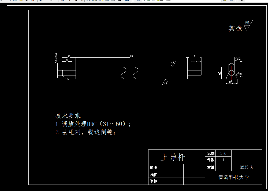268x191 pixels.
Task: Select the red centerline of the shaft
Action: [x=131, y=73]
